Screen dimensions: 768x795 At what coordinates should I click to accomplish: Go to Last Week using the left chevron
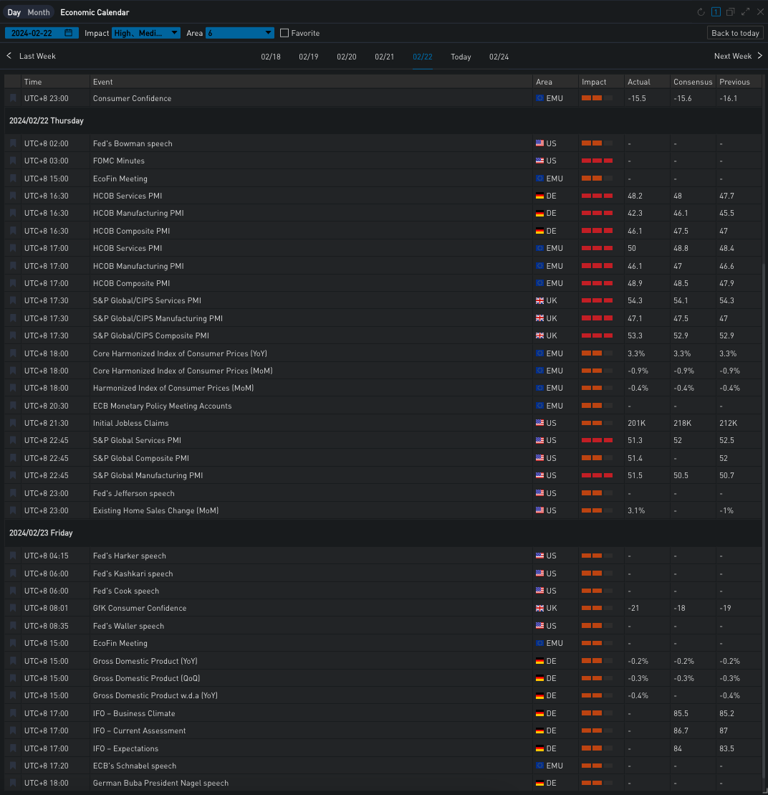[9, 56]
